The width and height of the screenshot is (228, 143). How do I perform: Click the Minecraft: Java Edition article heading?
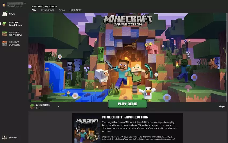(125, 117)
